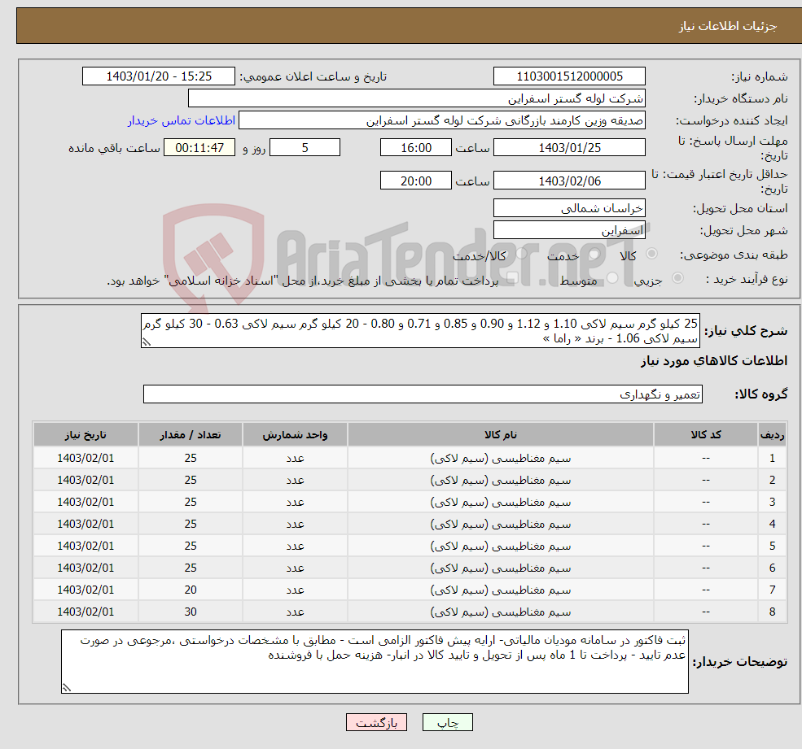Click the واحد شمارش column header

(x=295, y=434)
